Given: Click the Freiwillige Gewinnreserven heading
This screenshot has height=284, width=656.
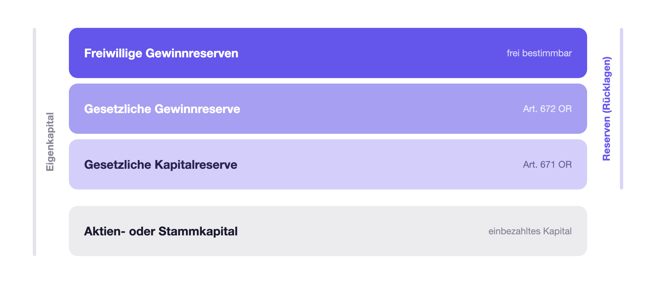Looking at the screenshot, I should (161, 53).
